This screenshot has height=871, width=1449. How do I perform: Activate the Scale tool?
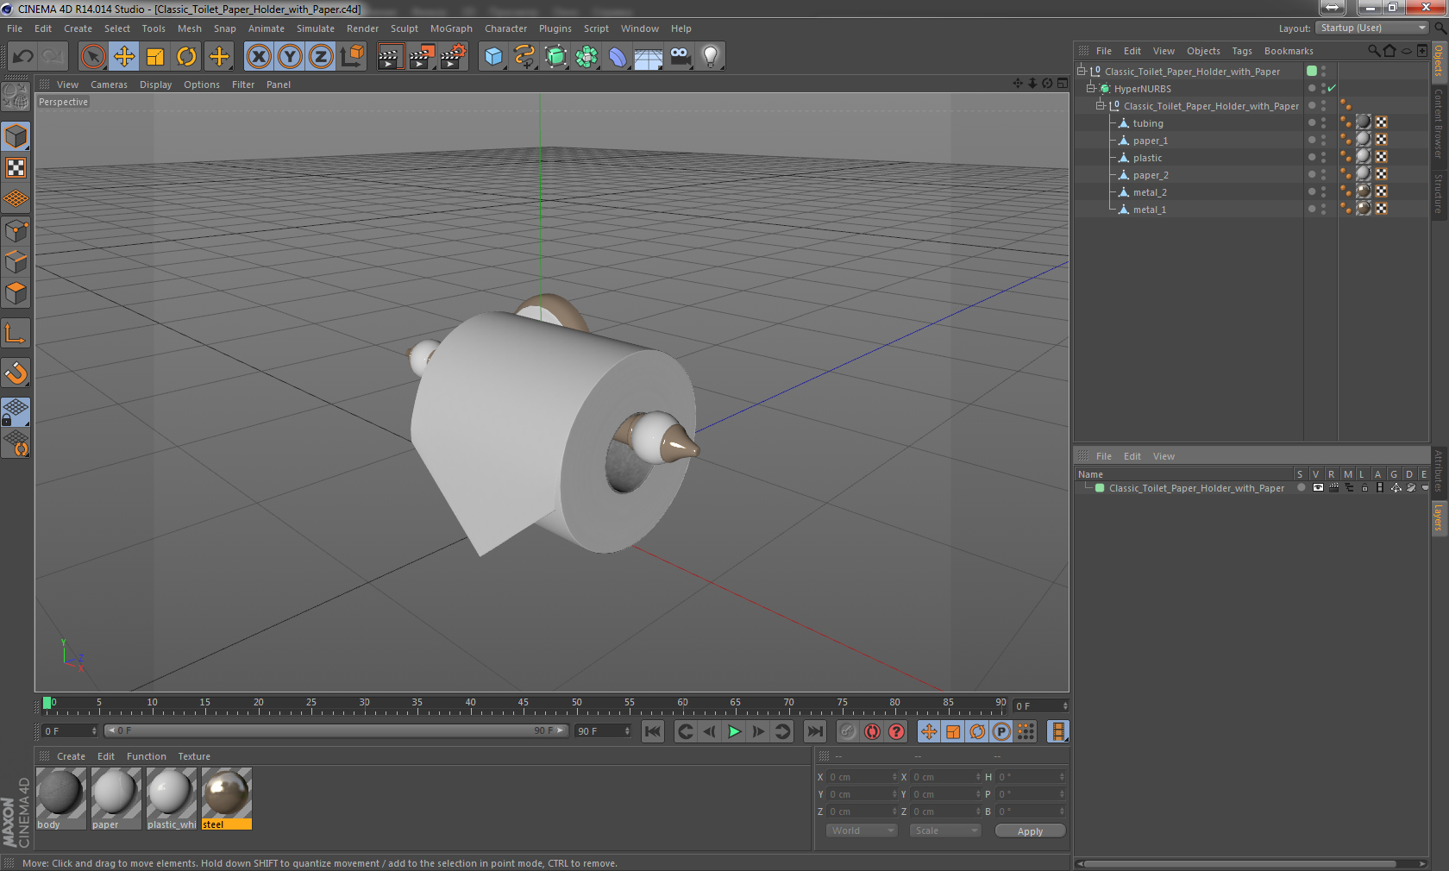coord(155,57)
